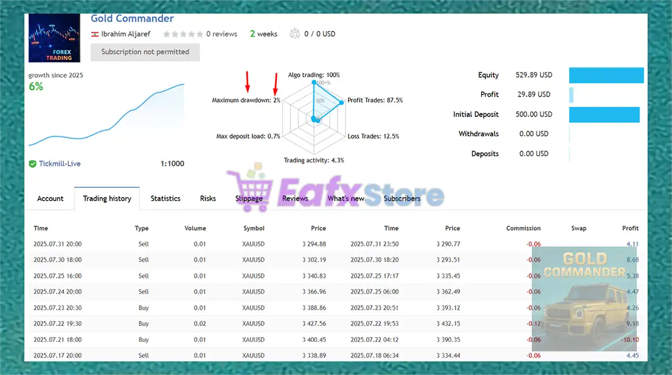Click the green verified shield icon

(33, 164)
